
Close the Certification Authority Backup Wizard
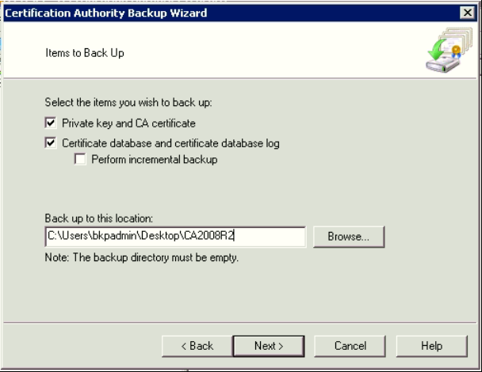click(x=468, y=13)
